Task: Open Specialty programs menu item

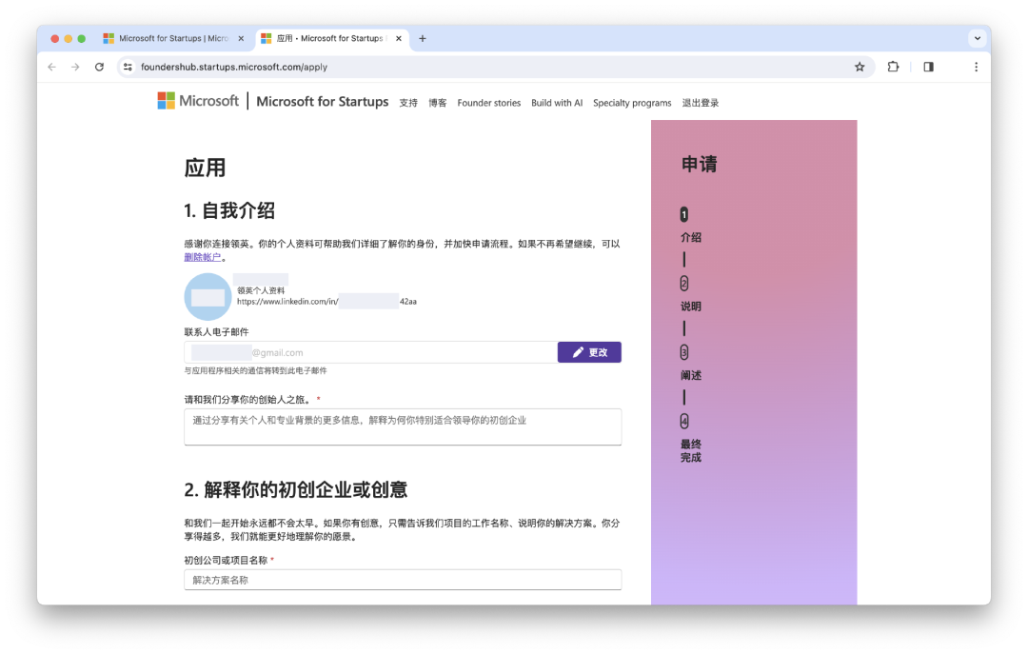Action: 632,103
